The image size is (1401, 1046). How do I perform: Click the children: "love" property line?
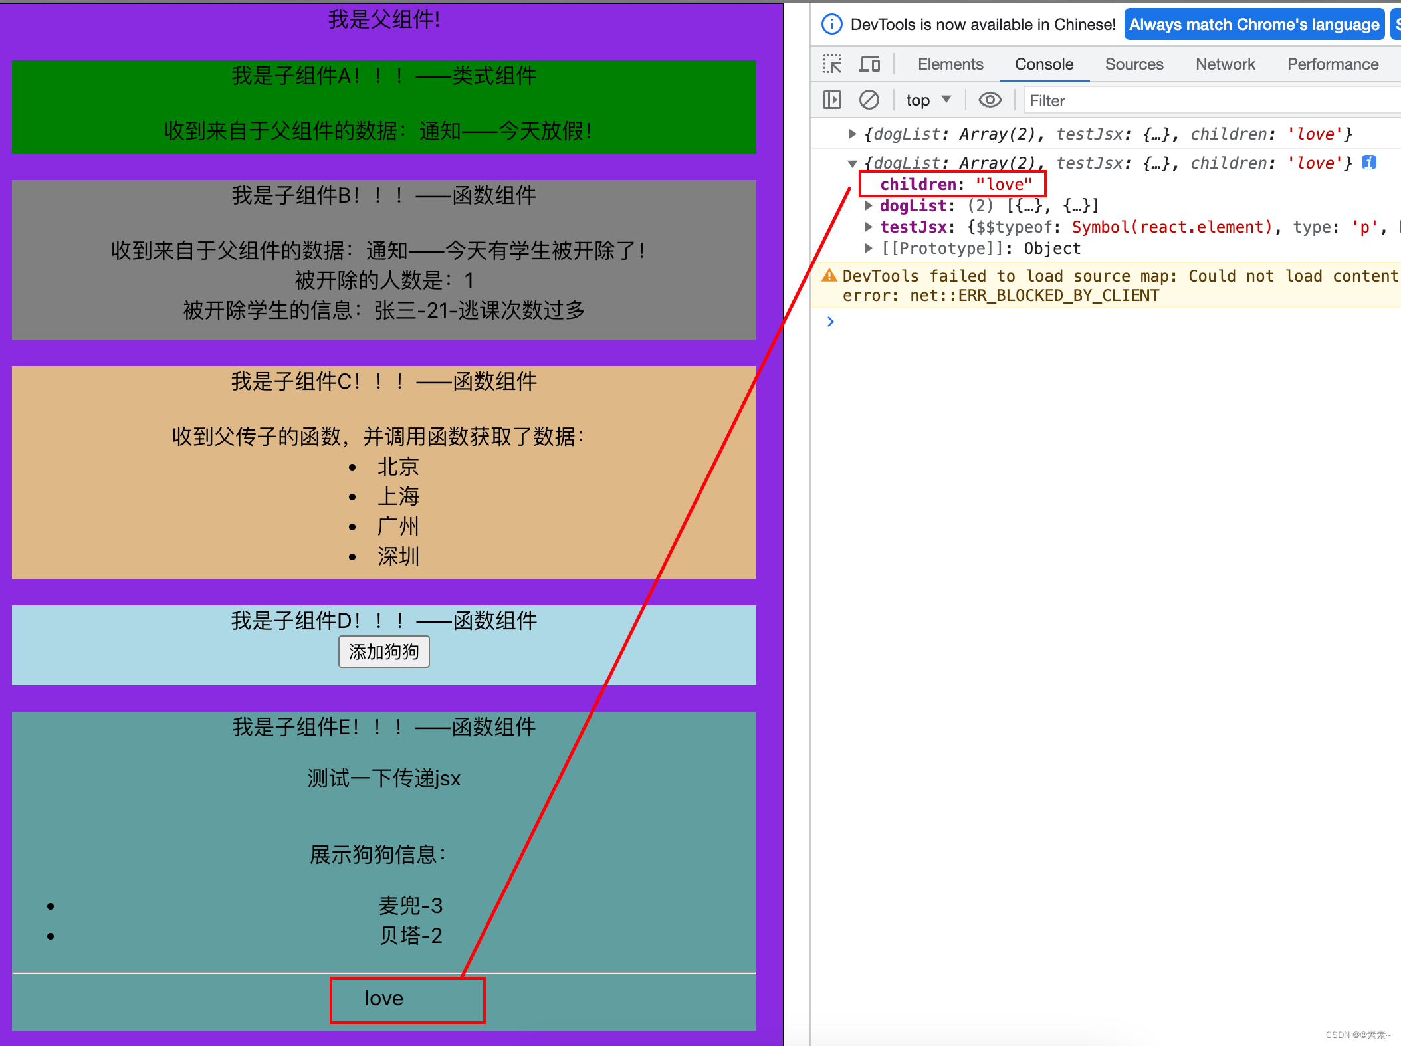click(956, 184)
